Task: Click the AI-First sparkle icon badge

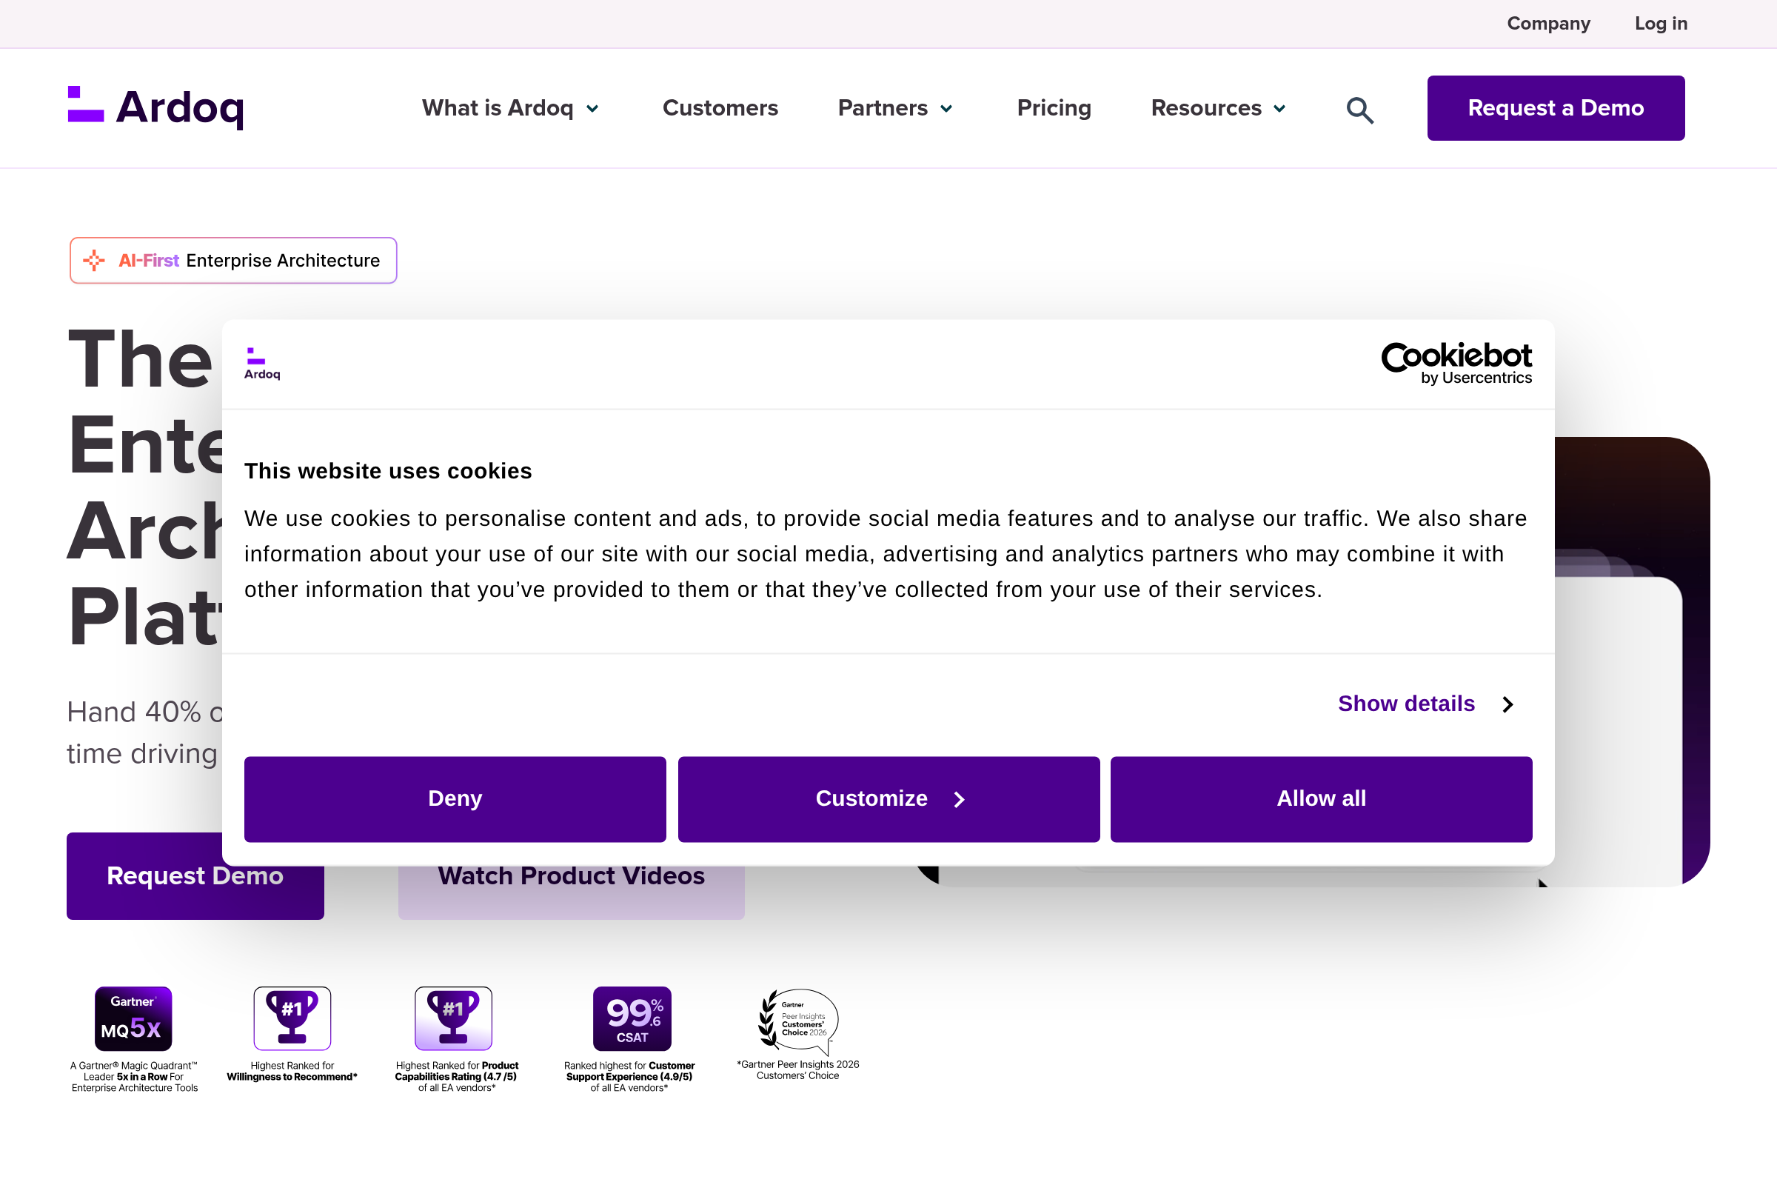Action: point(94,261)
